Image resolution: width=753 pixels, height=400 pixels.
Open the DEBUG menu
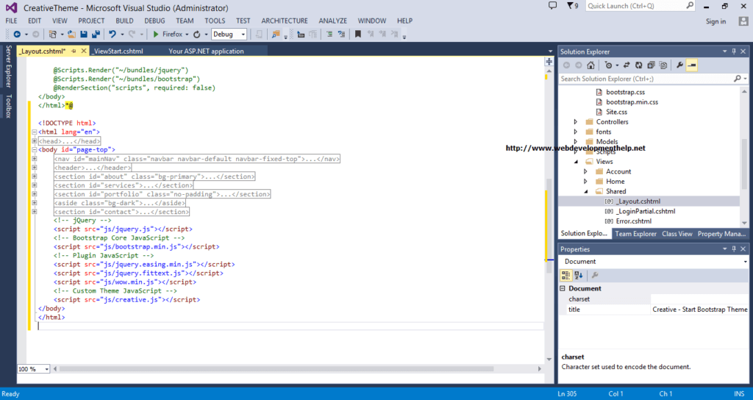coord(154,21)
